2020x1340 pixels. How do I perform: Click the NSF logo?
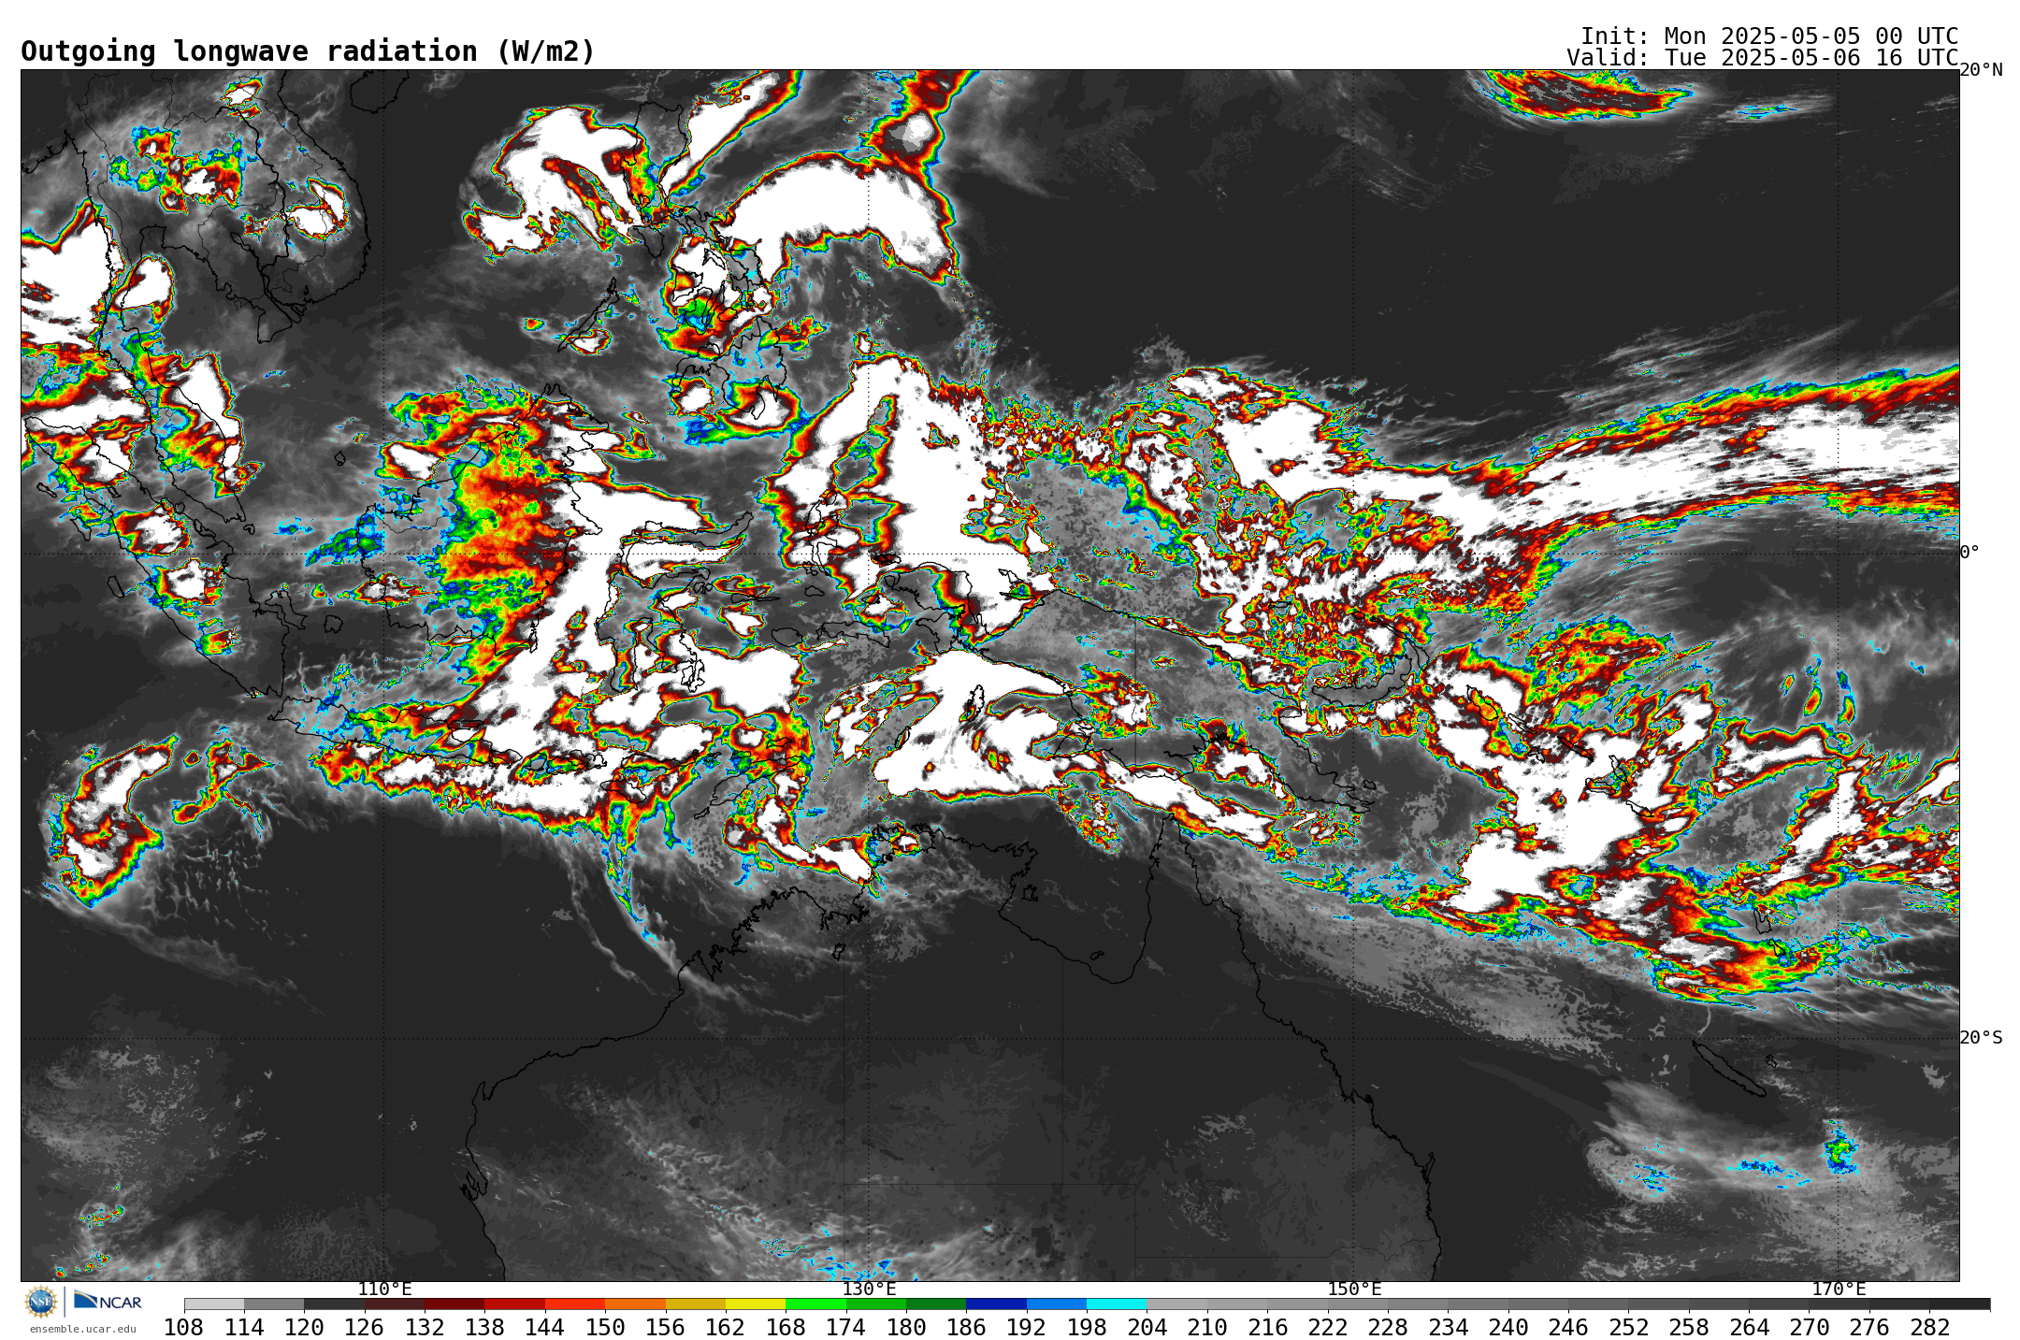[x=41, y=1301]
